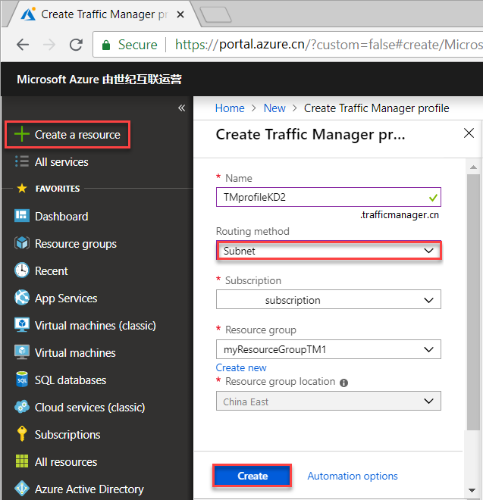Click the browser address bar URL
The width and height of the screenshot is (483, 500).
(x=329, y=45)
